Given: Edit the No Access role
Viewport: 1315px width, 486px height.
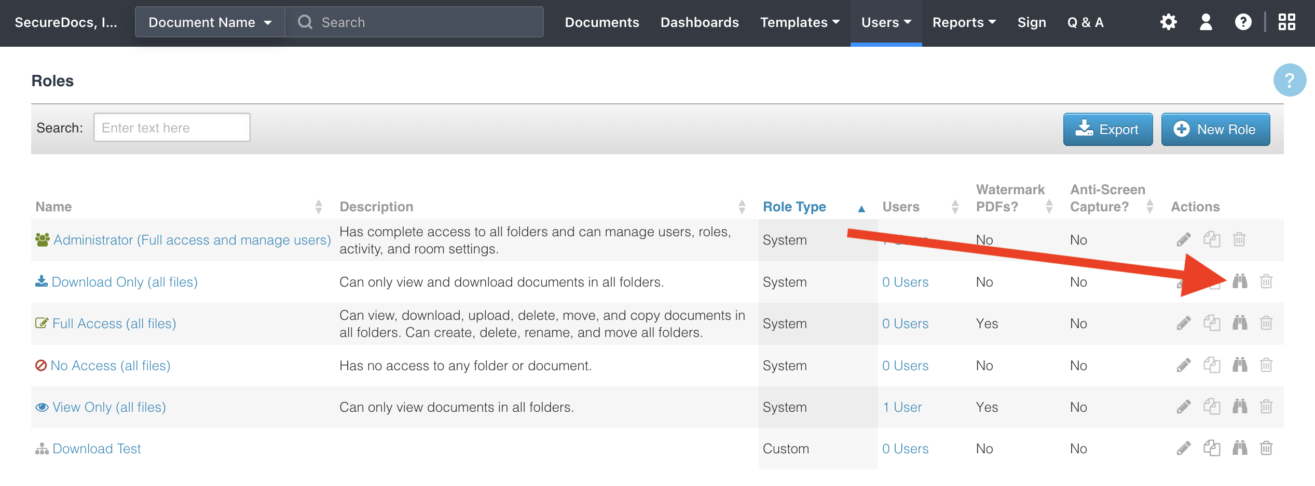Looking at the screenshot, I should [x=1184, y=365].
